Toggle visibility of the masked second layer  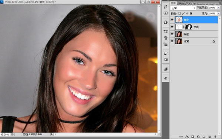point(172,27)
